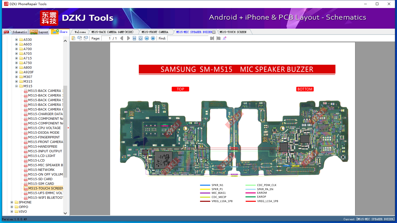The image size is (397, 223).
Task: Find the previous search match
Action: click(x=212, y=38)
